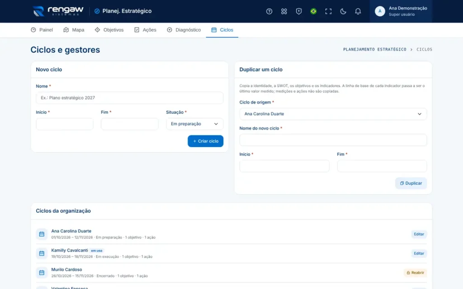Click the Nome do novo ciclo field
This screenshot has width=463, height=289.
tap(333, 140)
